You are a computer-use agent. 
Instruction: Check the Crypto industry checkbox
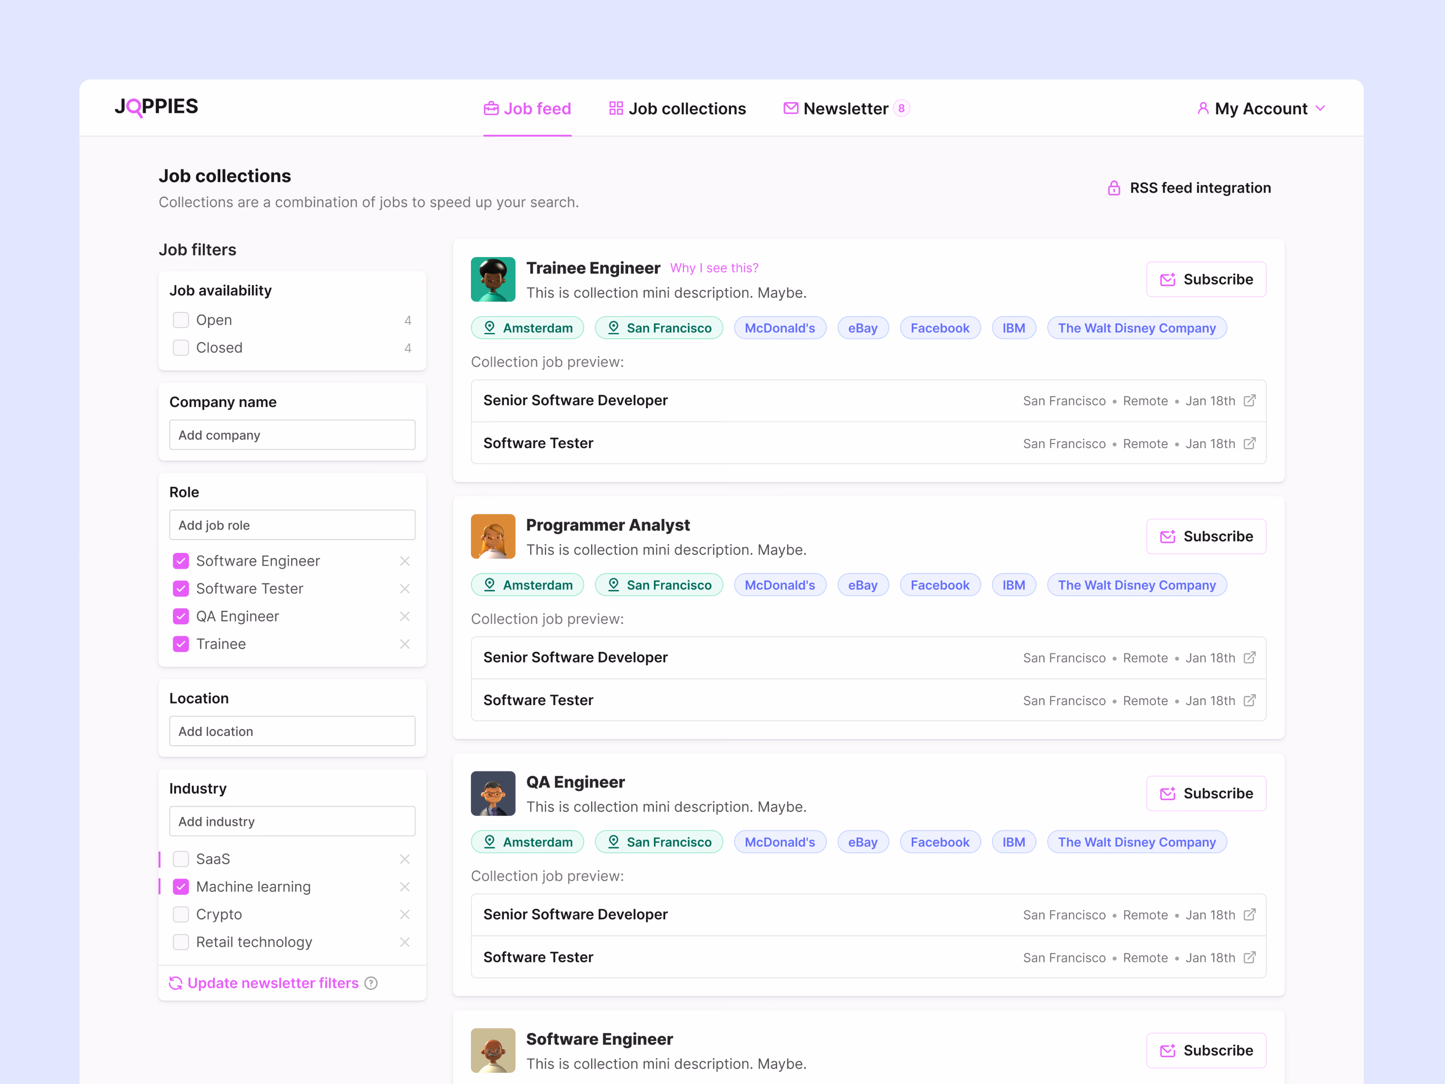[x=181, y=915]
